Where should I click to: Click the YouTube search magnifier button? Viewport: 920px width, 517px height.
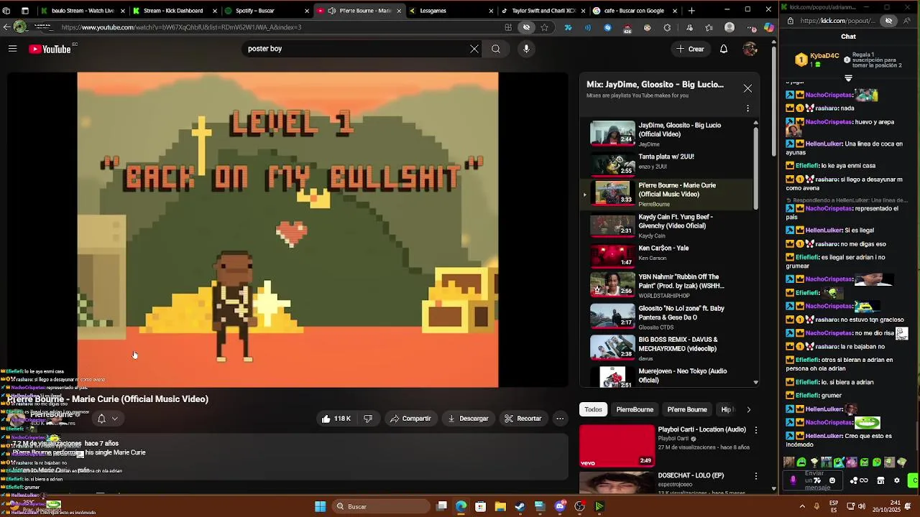point(496,49)
